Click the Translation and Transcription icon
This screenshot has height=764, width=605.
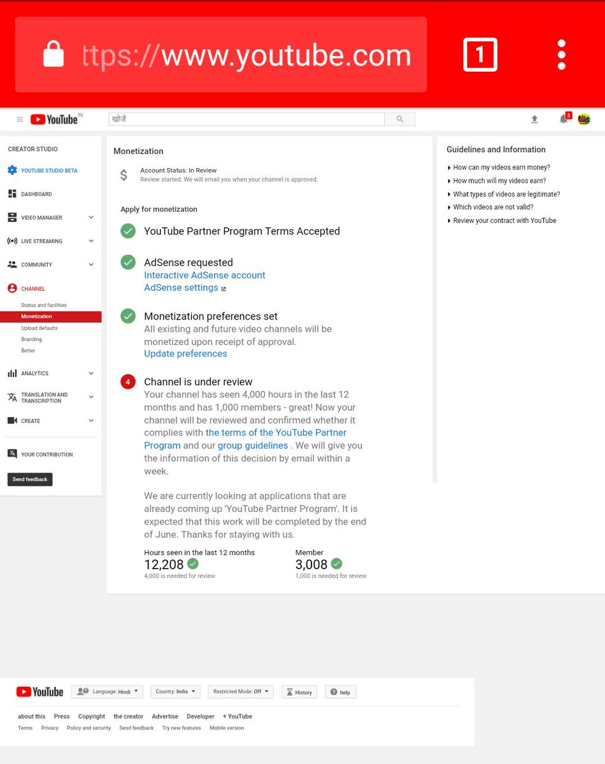click(x=12, y=397)
